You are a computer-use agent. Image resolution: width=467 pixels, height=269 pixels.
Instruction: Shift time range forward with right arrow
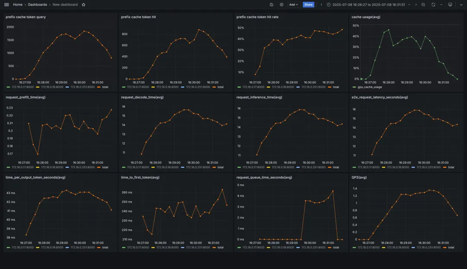coord(416,4)
